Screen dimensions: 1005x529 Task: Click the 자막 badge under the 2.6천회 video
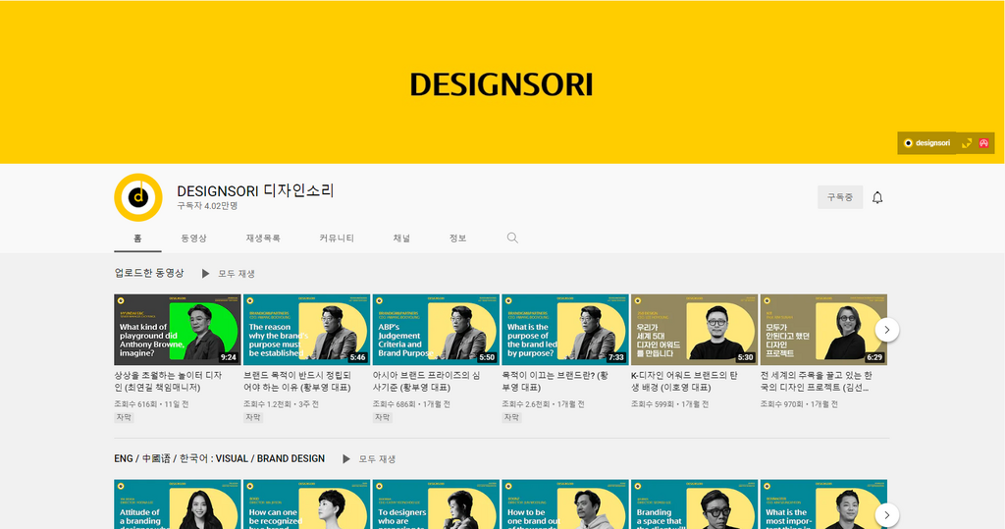pyautogui.click(x=511, y=417)
